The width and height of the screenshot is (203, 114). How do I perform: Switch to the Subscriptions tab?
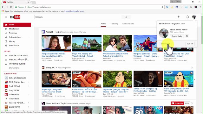128,24
